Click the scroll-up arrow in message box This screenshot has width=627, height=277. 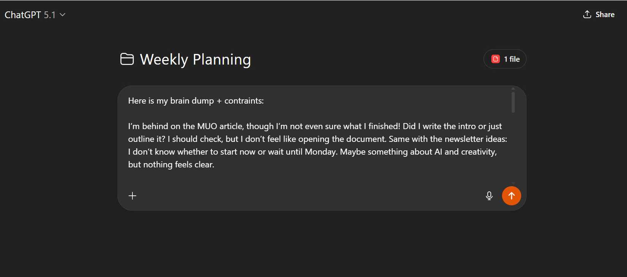click(x=513, y=89)
